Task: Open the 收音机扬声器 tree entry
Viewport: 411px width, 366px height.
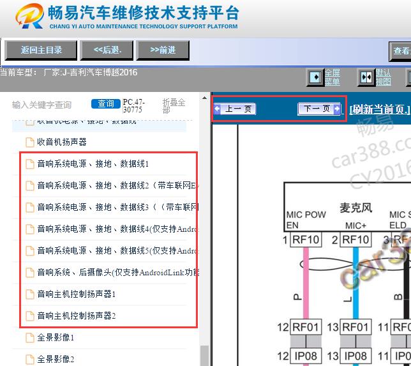Action: 62,142
